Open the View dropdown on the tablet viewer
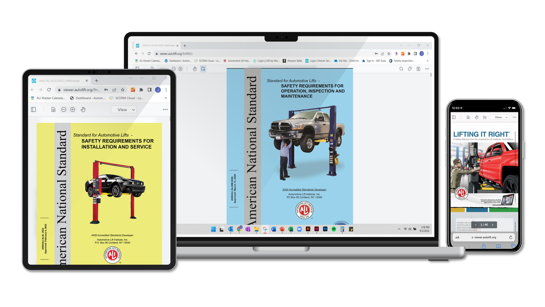The width and height of the screenshot is (545, 307). click(x=123, y=109)
